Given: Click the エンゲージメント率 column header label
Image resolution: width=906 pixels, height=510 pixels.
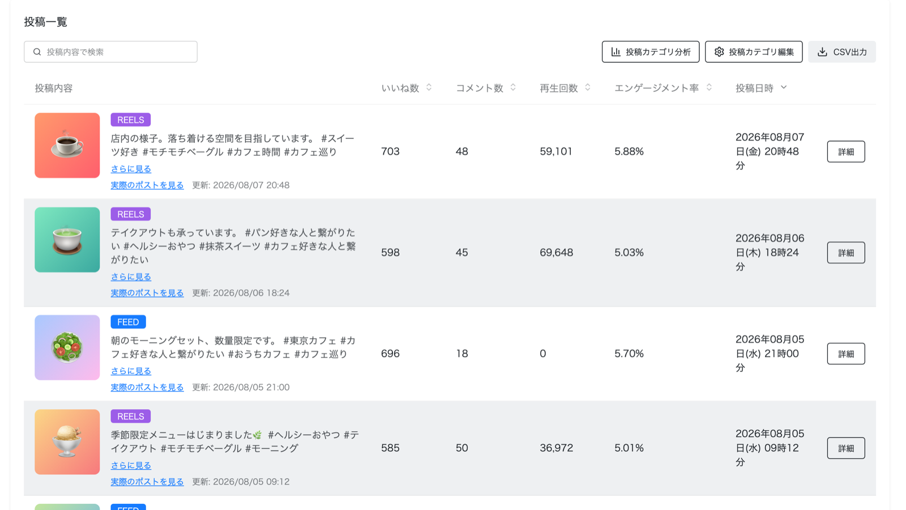Looking at the screenshot, I should pyautogui.click(x=657, y=88).
